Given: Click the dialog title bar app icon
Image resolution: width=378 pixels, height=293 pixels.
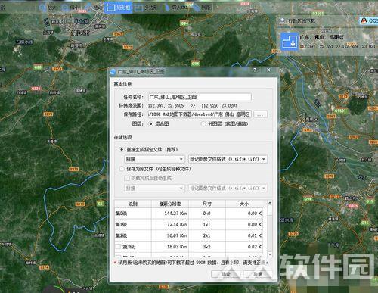Looking at the screenshot, I should coord(113,72).
